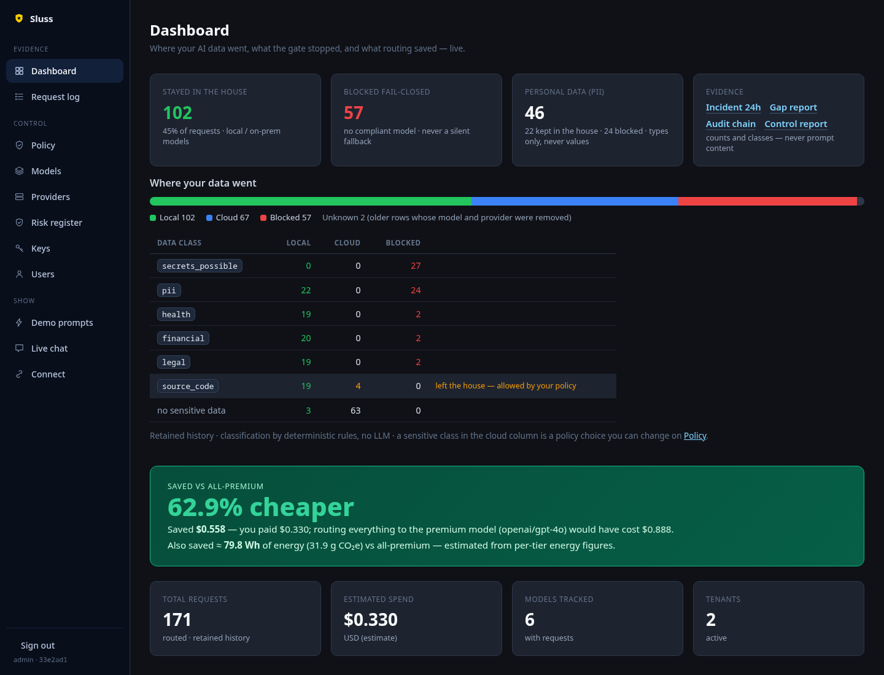Image resolution: width=884 pixels, height=675 pixels.
Task: Select the health data class tag
Action: tap(176, 314)
